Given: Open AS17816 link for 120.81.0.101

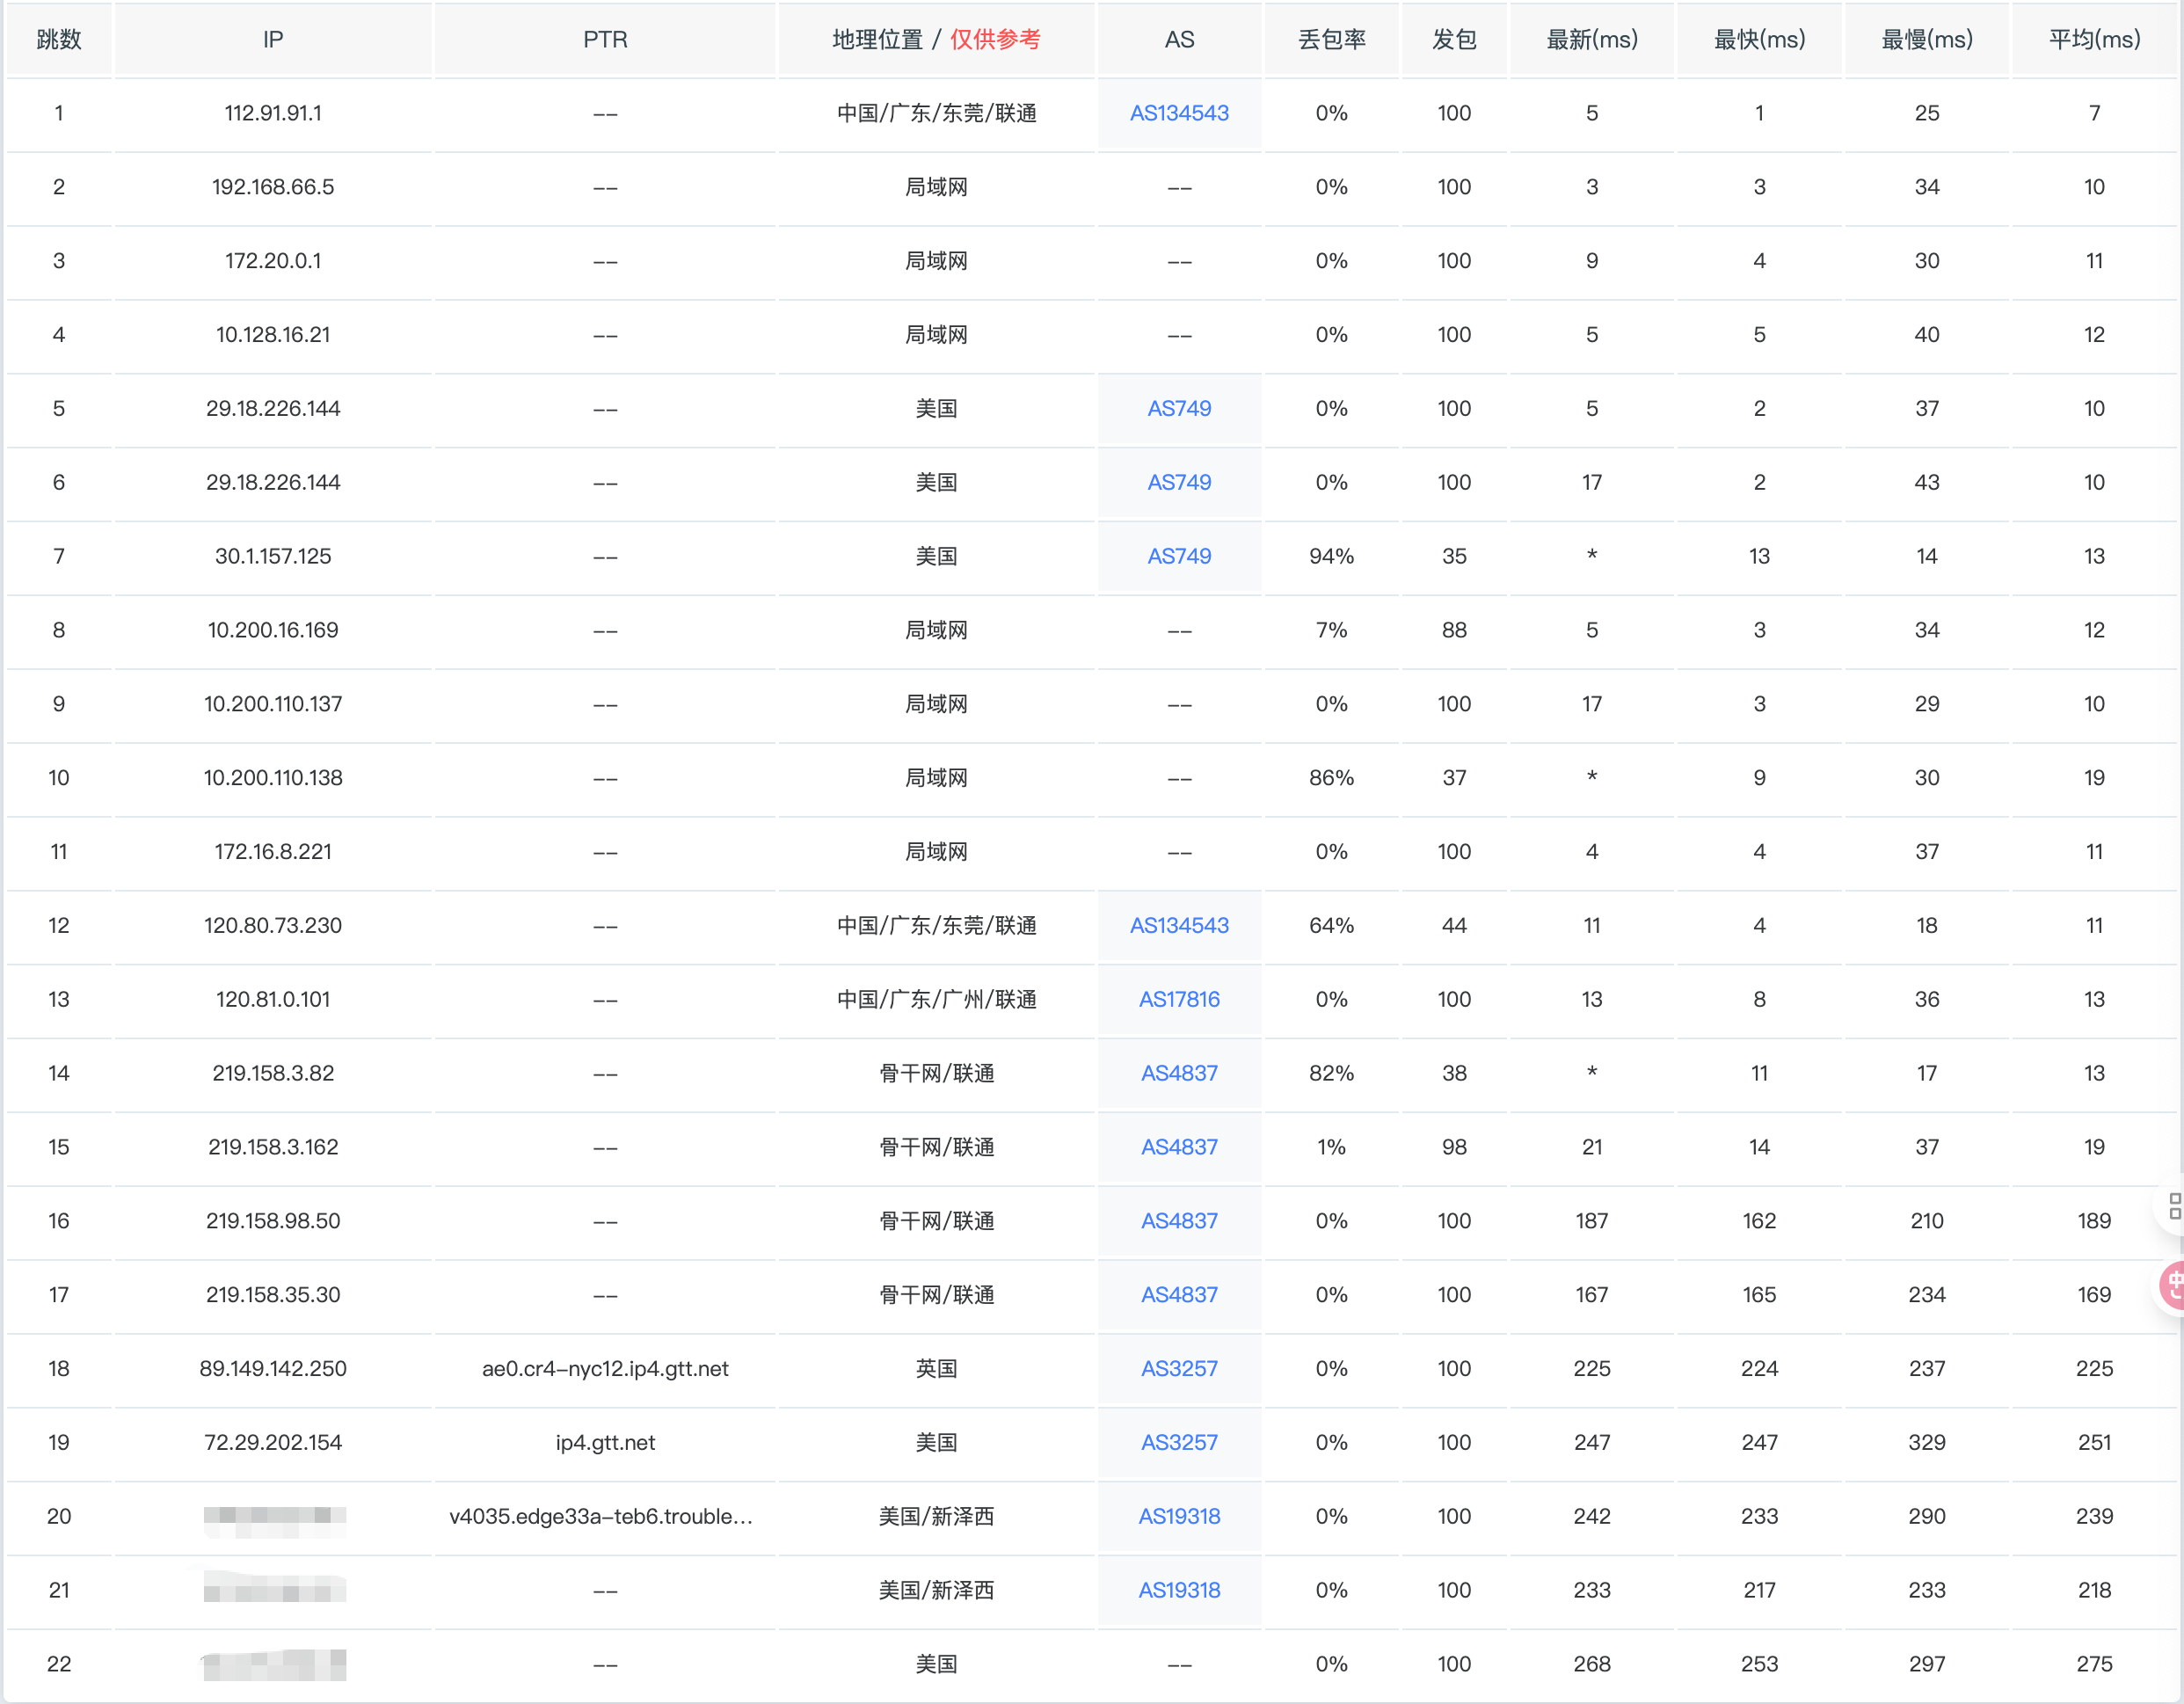Looking at the screenshot, I should click(1179, 999).
